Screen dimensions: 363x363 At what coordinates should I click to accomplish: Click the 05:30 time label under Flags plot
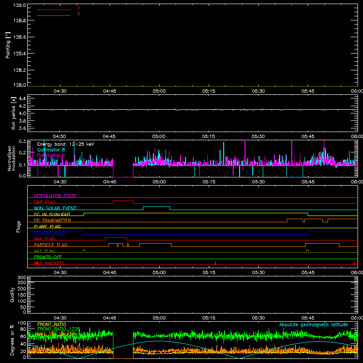coord(258,273)
